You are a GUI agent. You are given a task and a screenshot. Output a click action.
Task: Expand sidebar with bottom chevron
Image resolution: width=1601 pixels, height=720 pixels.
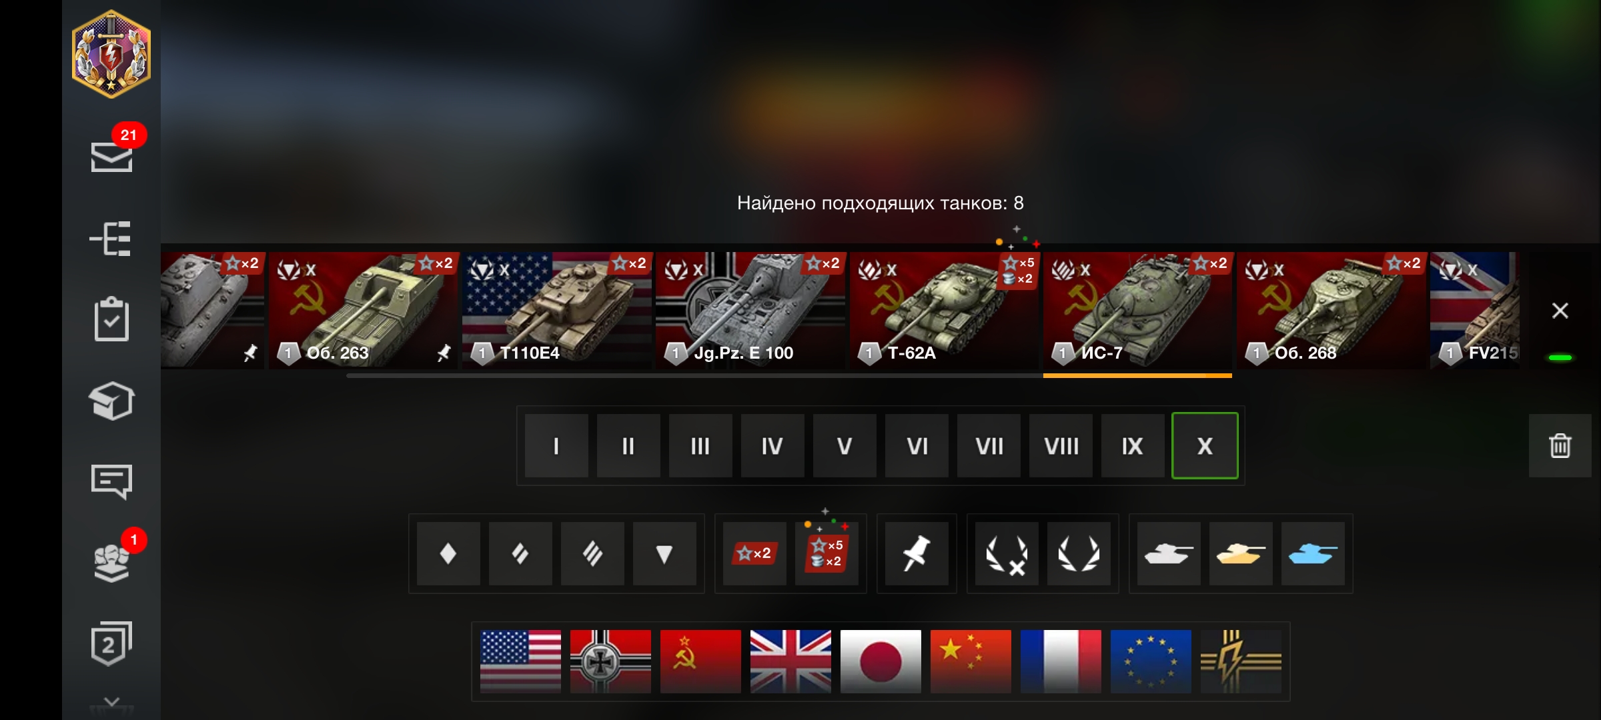[111, 702]
